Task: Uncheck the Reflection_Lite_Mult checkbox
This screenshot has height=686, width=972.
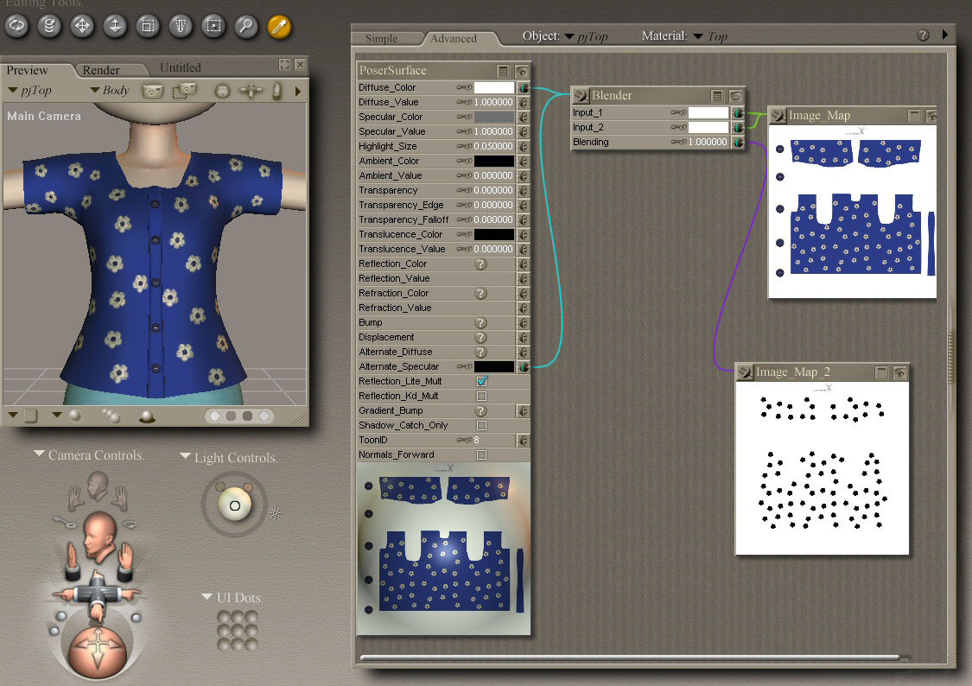Action: pos(482,381)
